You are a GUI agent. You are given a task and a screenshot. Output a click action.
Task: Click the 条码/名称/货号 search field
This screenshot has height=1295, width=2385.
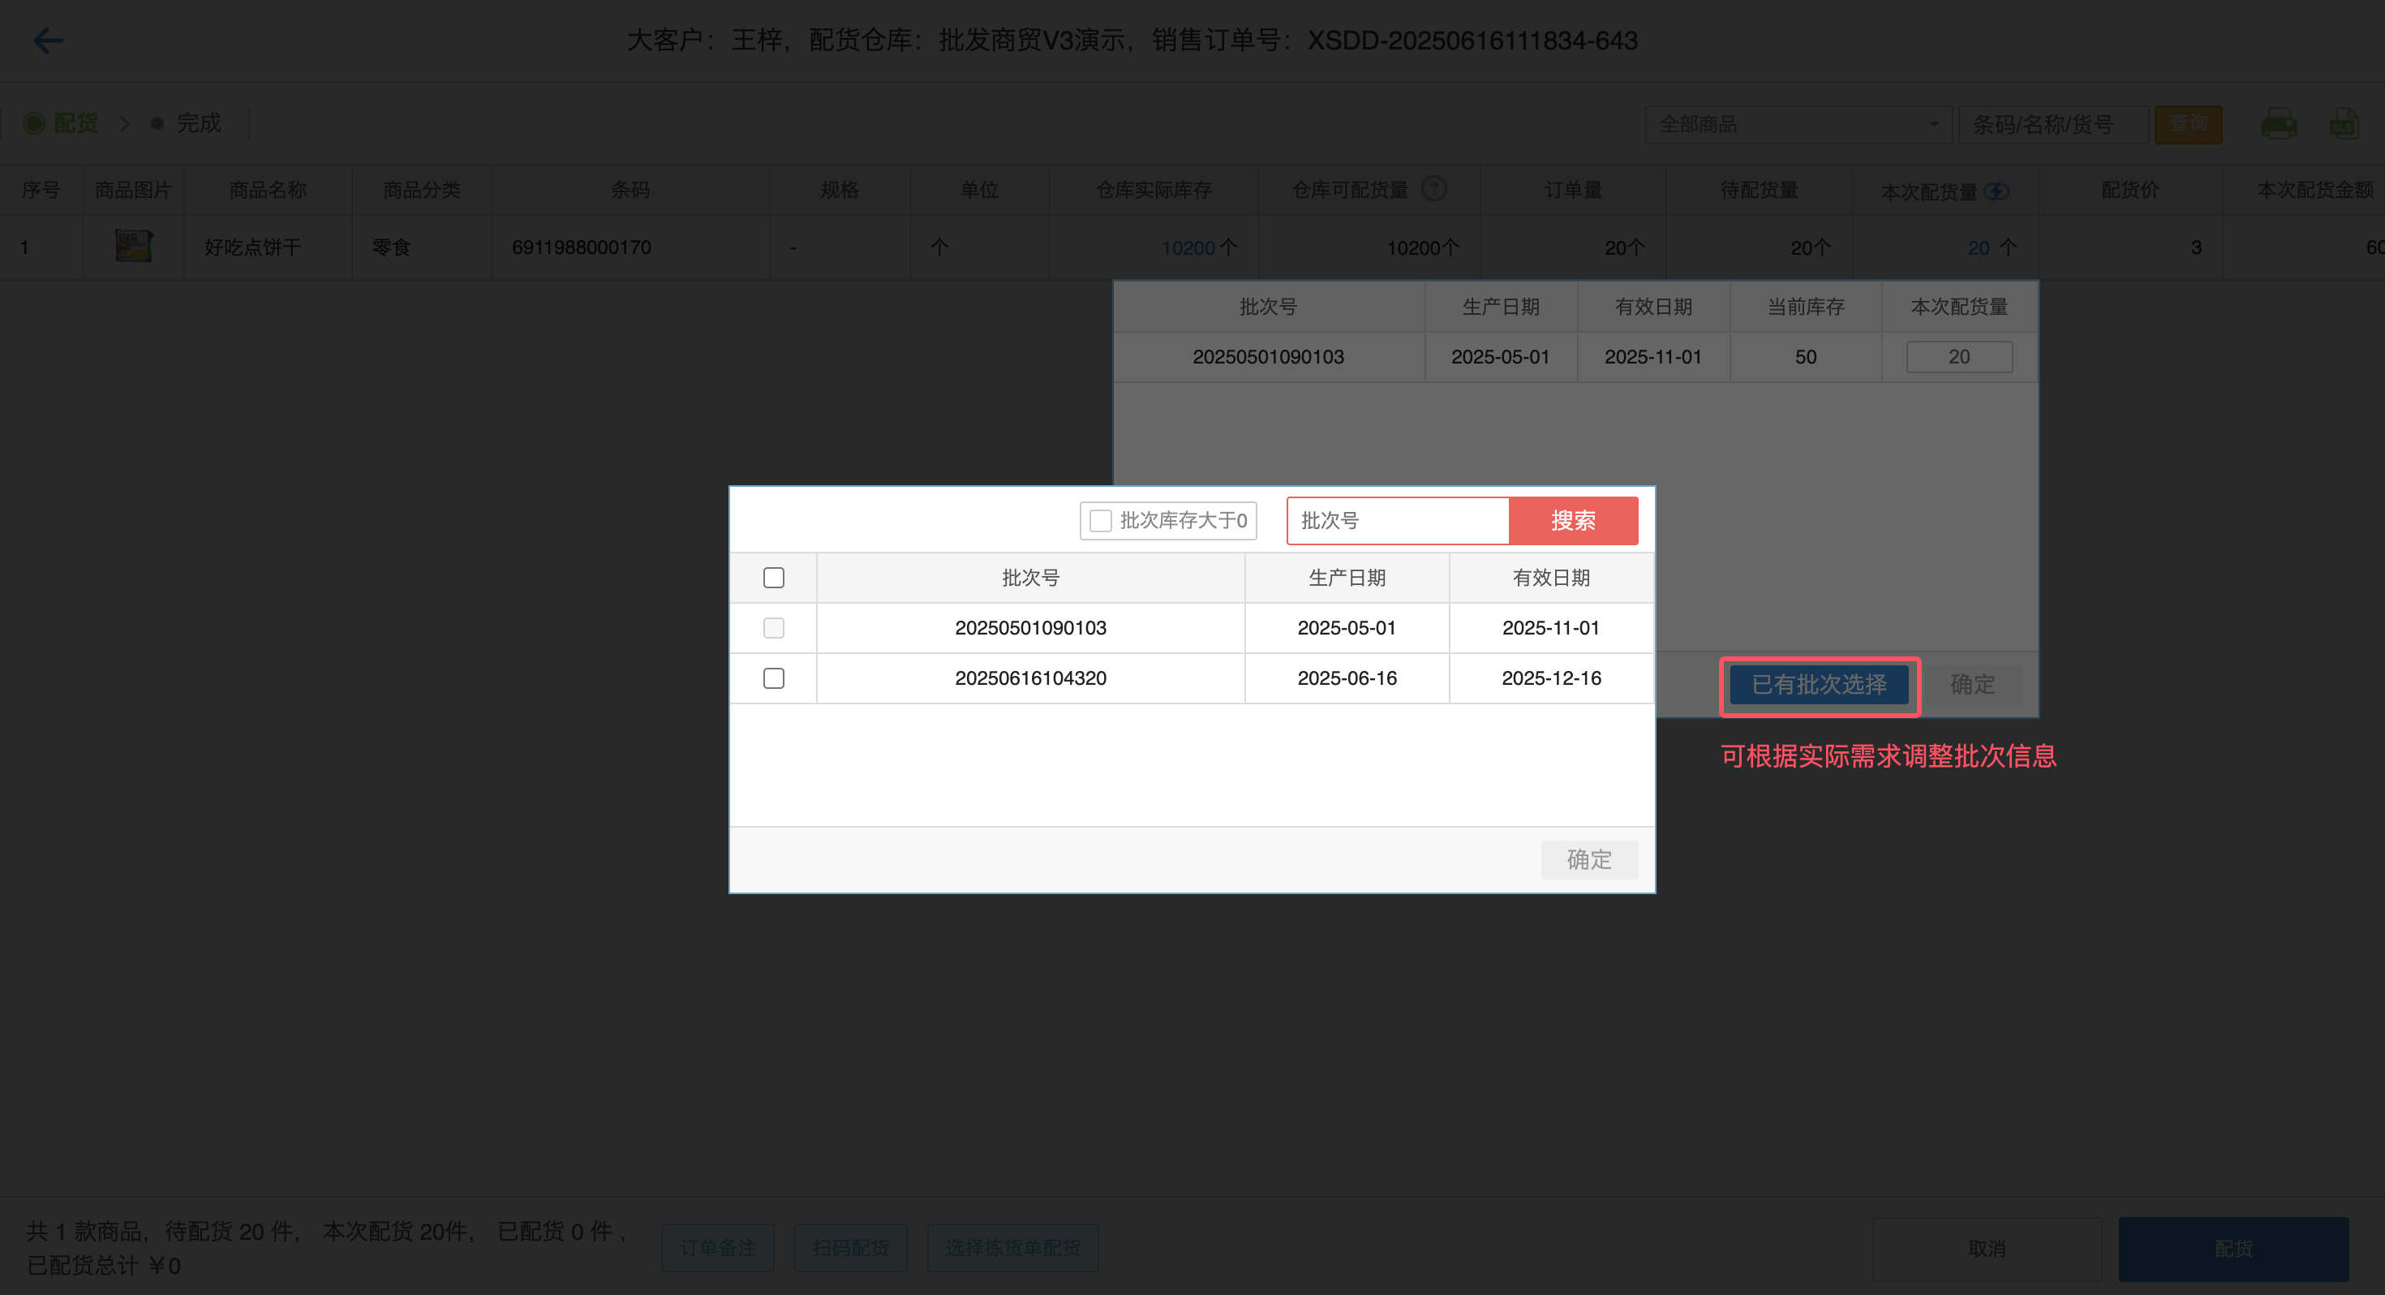point(2052,124)
